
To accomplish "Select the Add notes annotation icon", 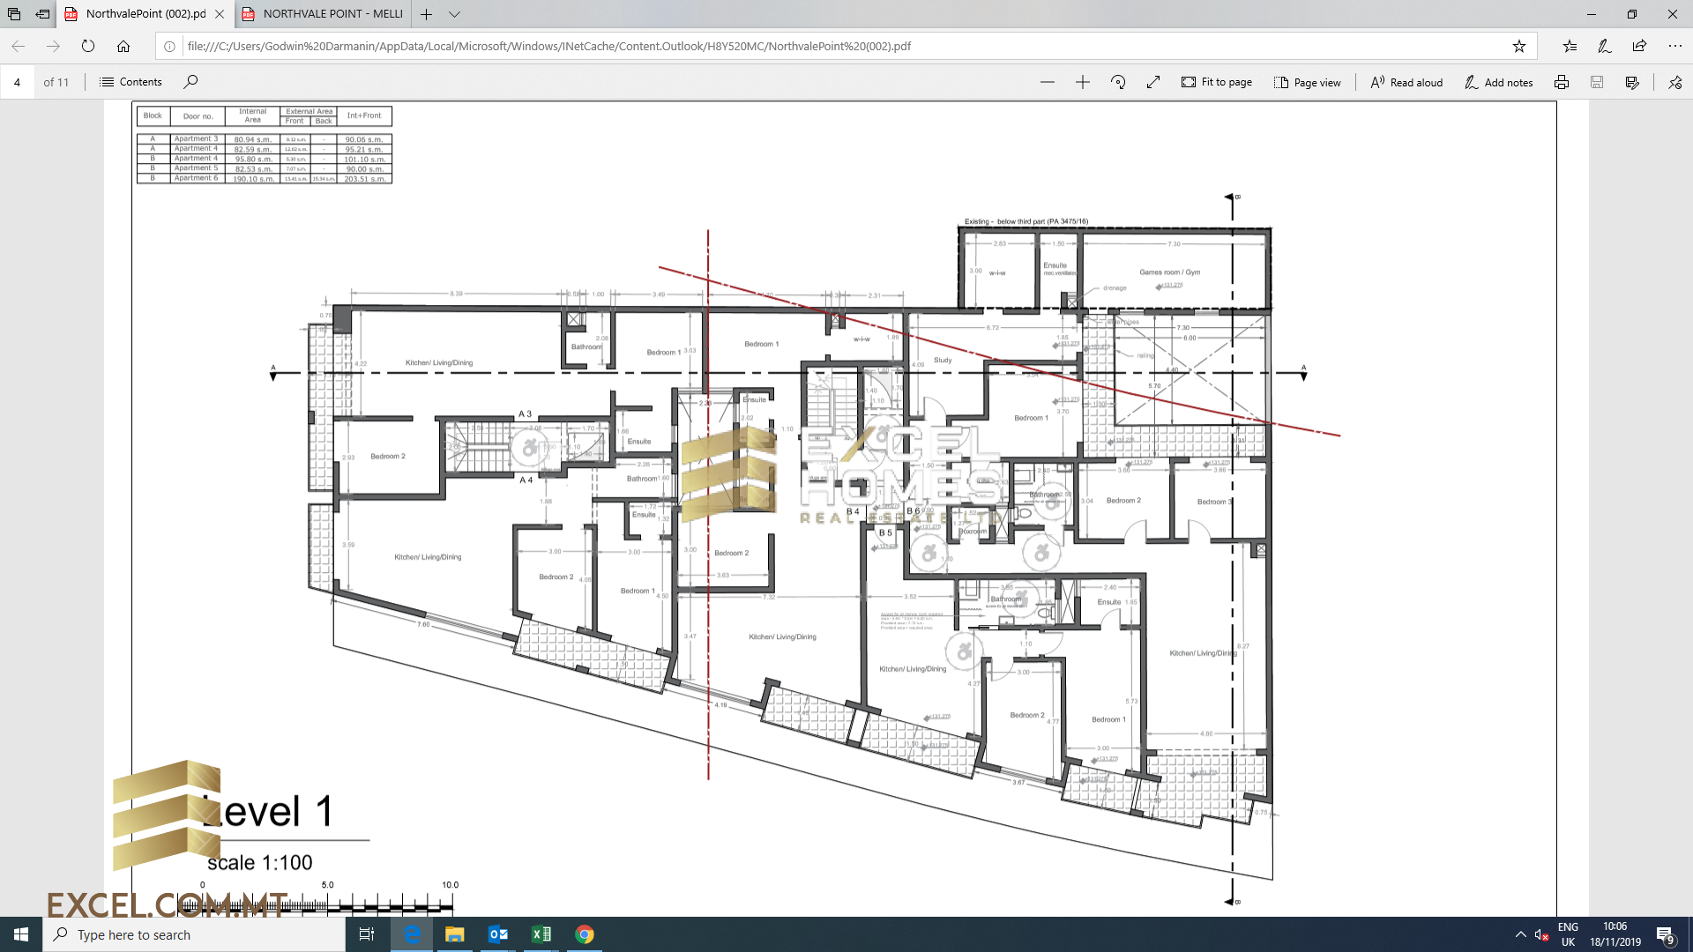I will pyautogui.click(x=1499, y=81).
